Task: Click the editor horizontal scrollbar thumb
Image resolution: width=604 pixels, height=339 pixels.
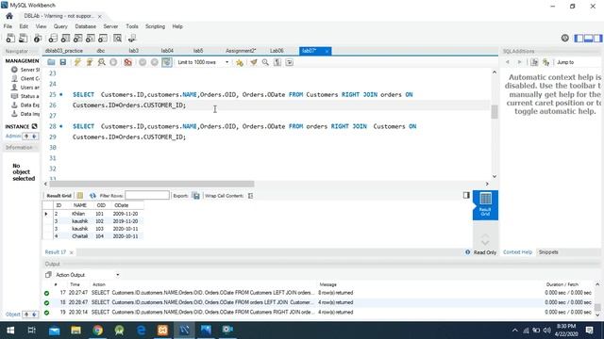Action: pyautogui.click(x=152, y=184)
